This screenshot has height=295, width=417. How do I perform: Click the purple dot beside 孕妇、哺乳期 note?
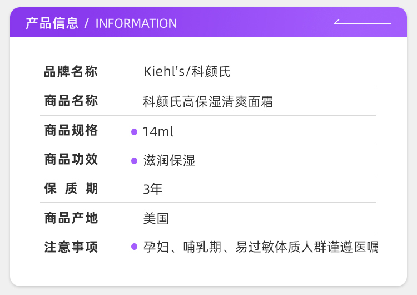click(x=134, y=246)
